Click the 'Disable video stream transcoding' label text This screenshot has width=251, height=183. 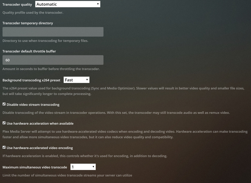tap(33, 105)
